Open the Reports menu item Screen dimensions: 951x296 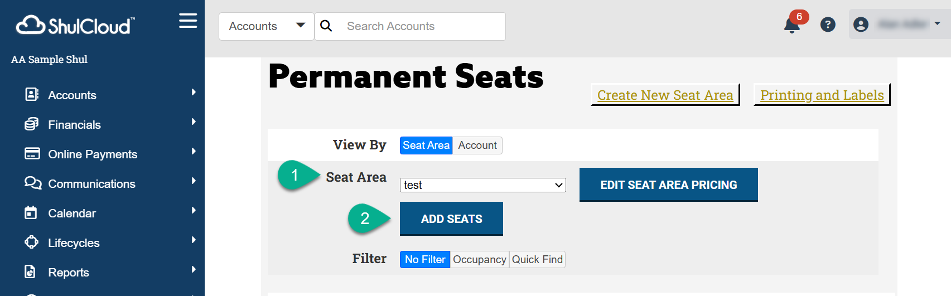tap(69, 273)
